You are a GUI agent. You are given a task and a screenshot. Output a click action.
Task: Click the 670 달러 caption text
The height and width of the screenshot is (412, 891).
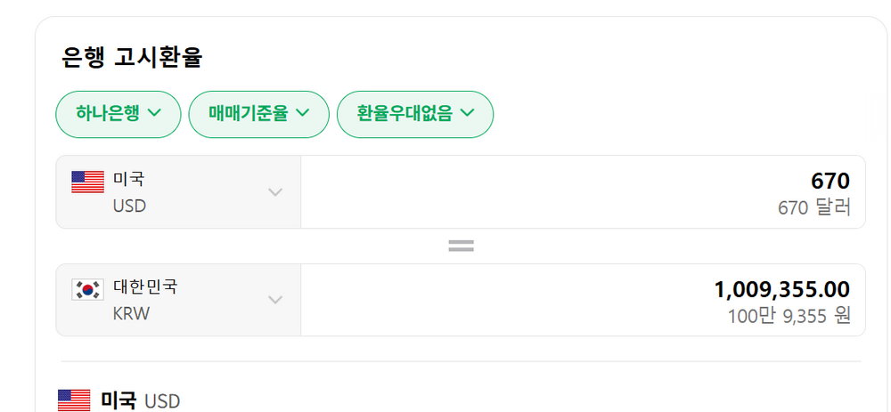click(x=813, y=208)
